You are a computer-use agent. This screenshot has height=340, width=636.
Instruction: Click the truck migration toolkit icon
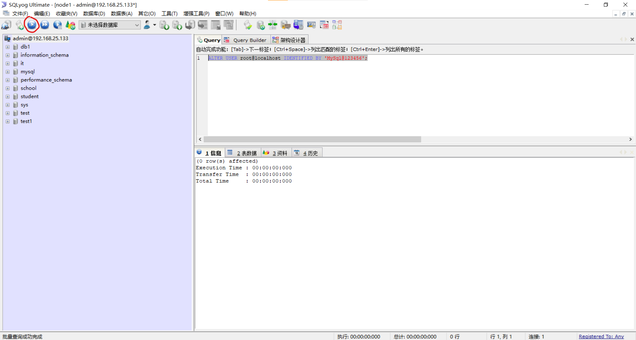tap(286, 25)
